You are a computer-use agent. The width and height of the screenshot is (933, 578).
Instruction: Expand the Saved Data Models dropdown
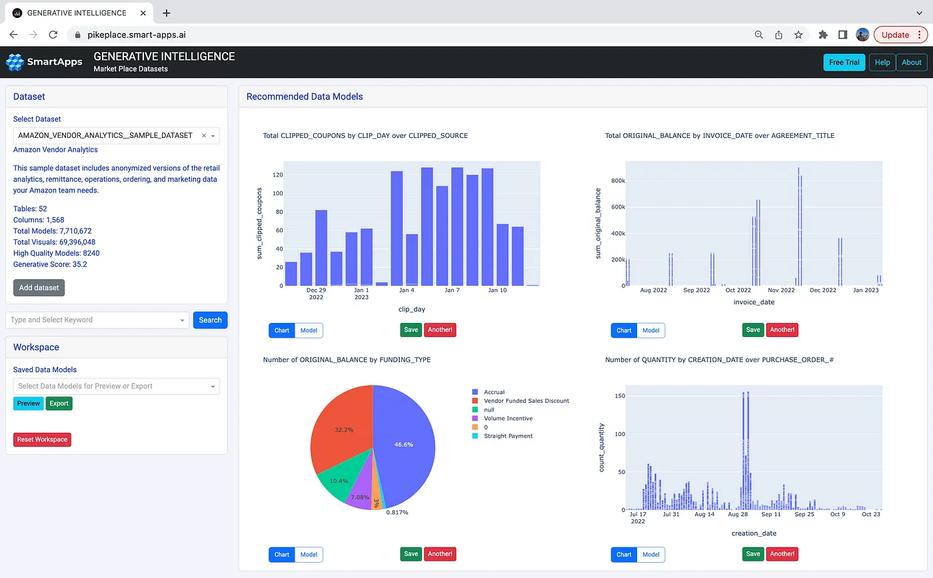(x=213, y=386)
